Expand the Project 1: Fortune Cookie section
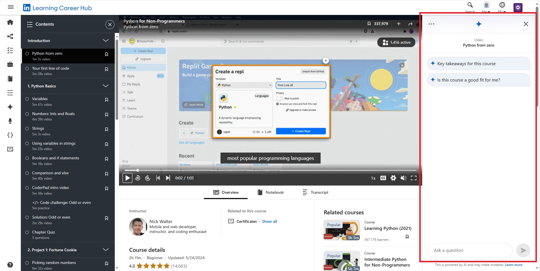 click(105, 250)
